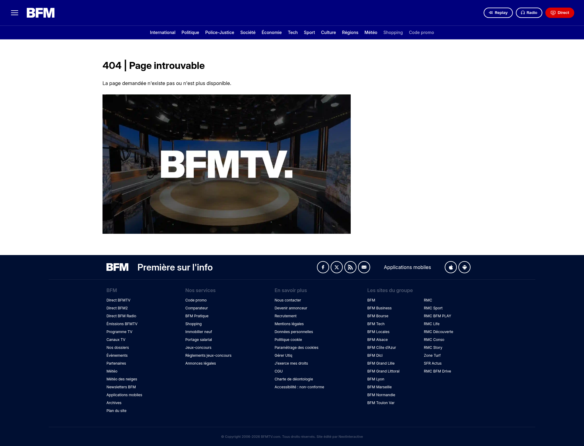
Task: Open Nos dossiers link
Action: 118,348
